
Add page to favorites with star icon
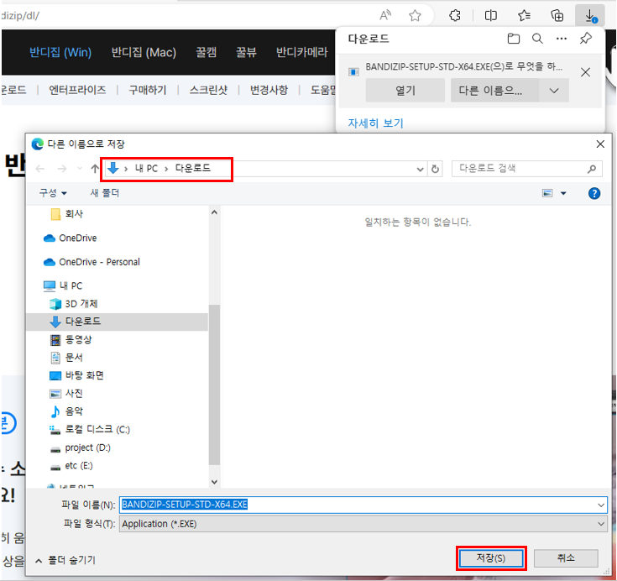coord(415,16)
